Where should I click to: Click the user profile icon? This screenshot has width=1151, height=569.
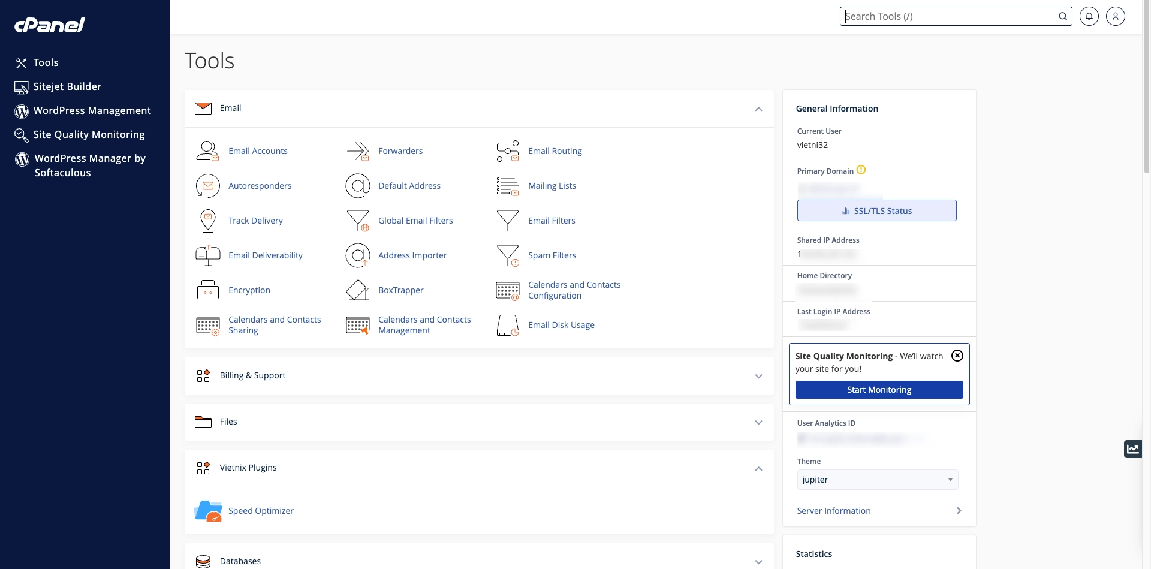(x=1116, y=16)
